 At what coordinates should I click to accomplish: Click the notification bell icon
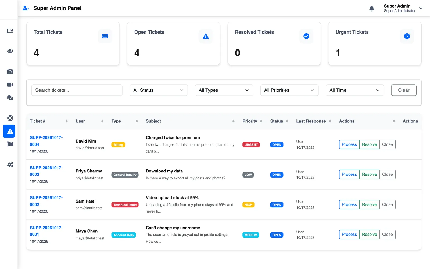(372, 9)
